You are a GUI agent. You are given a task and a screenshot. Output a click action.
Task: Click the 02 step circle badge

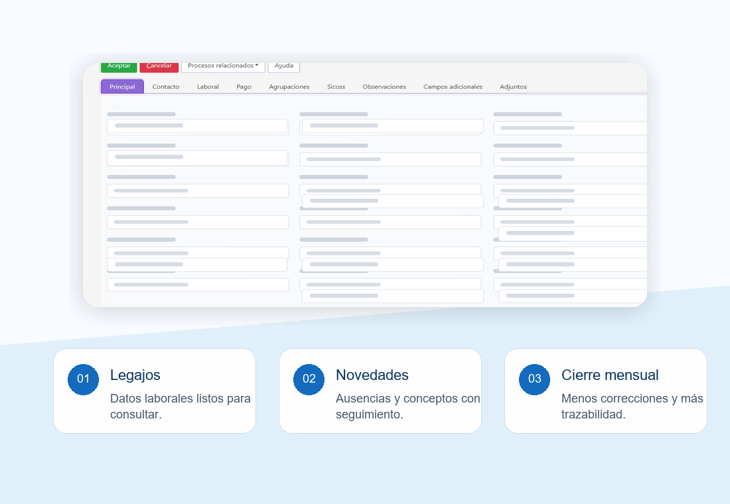309,379
